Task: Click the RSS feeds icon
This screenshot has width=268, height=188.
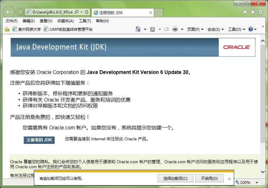Action: coord(153,29)
